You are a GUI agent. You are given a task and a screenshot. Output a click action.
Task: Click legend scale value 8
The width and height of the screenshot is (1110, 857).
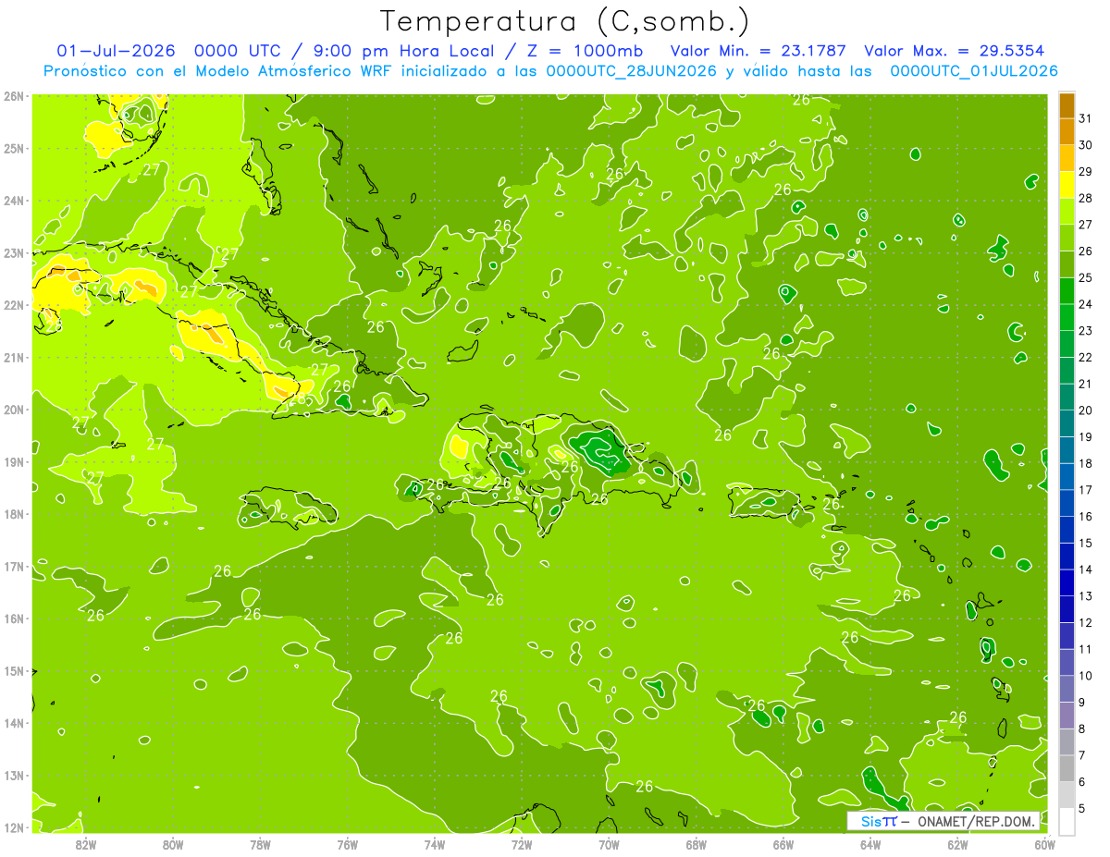click(x=1082, y=728)
